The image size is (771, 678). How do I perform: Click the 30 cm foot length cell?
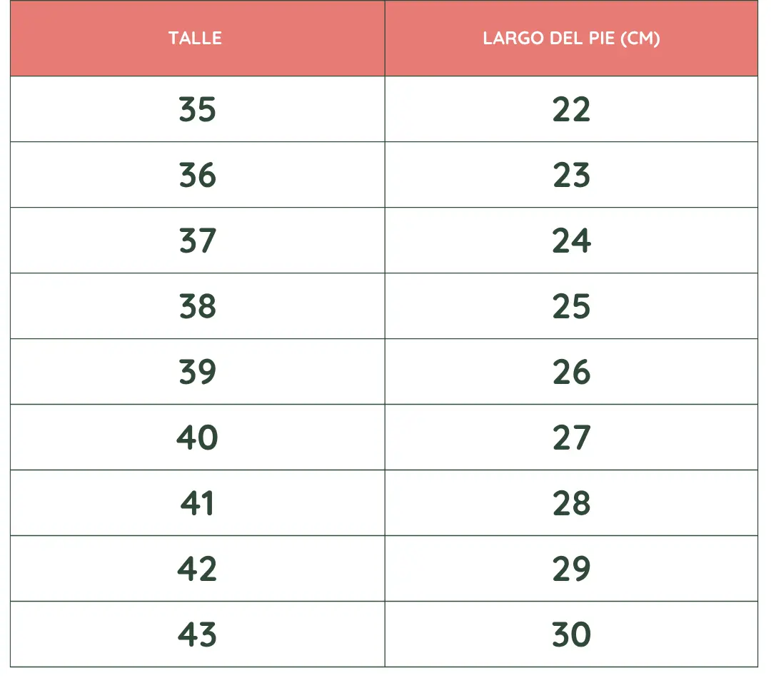[571, 634]
